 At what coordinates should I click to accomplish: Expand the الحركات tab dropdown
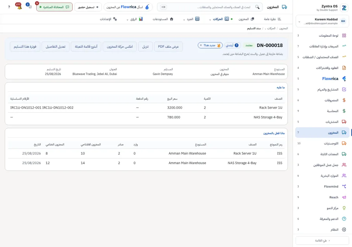click(x=210, y=19)
